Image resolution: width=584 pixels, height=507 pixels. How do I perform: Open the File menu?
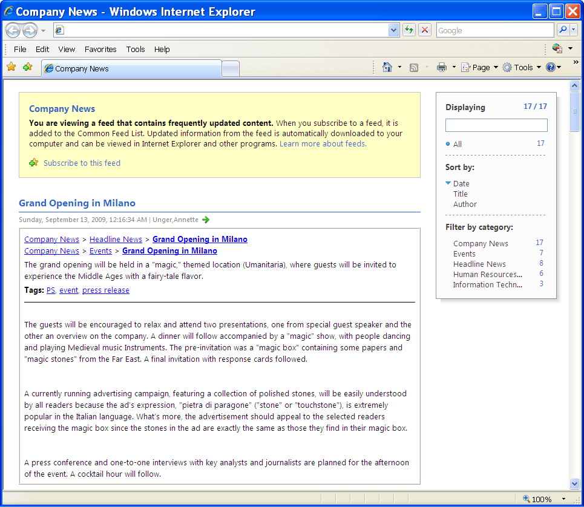(20, 49)
